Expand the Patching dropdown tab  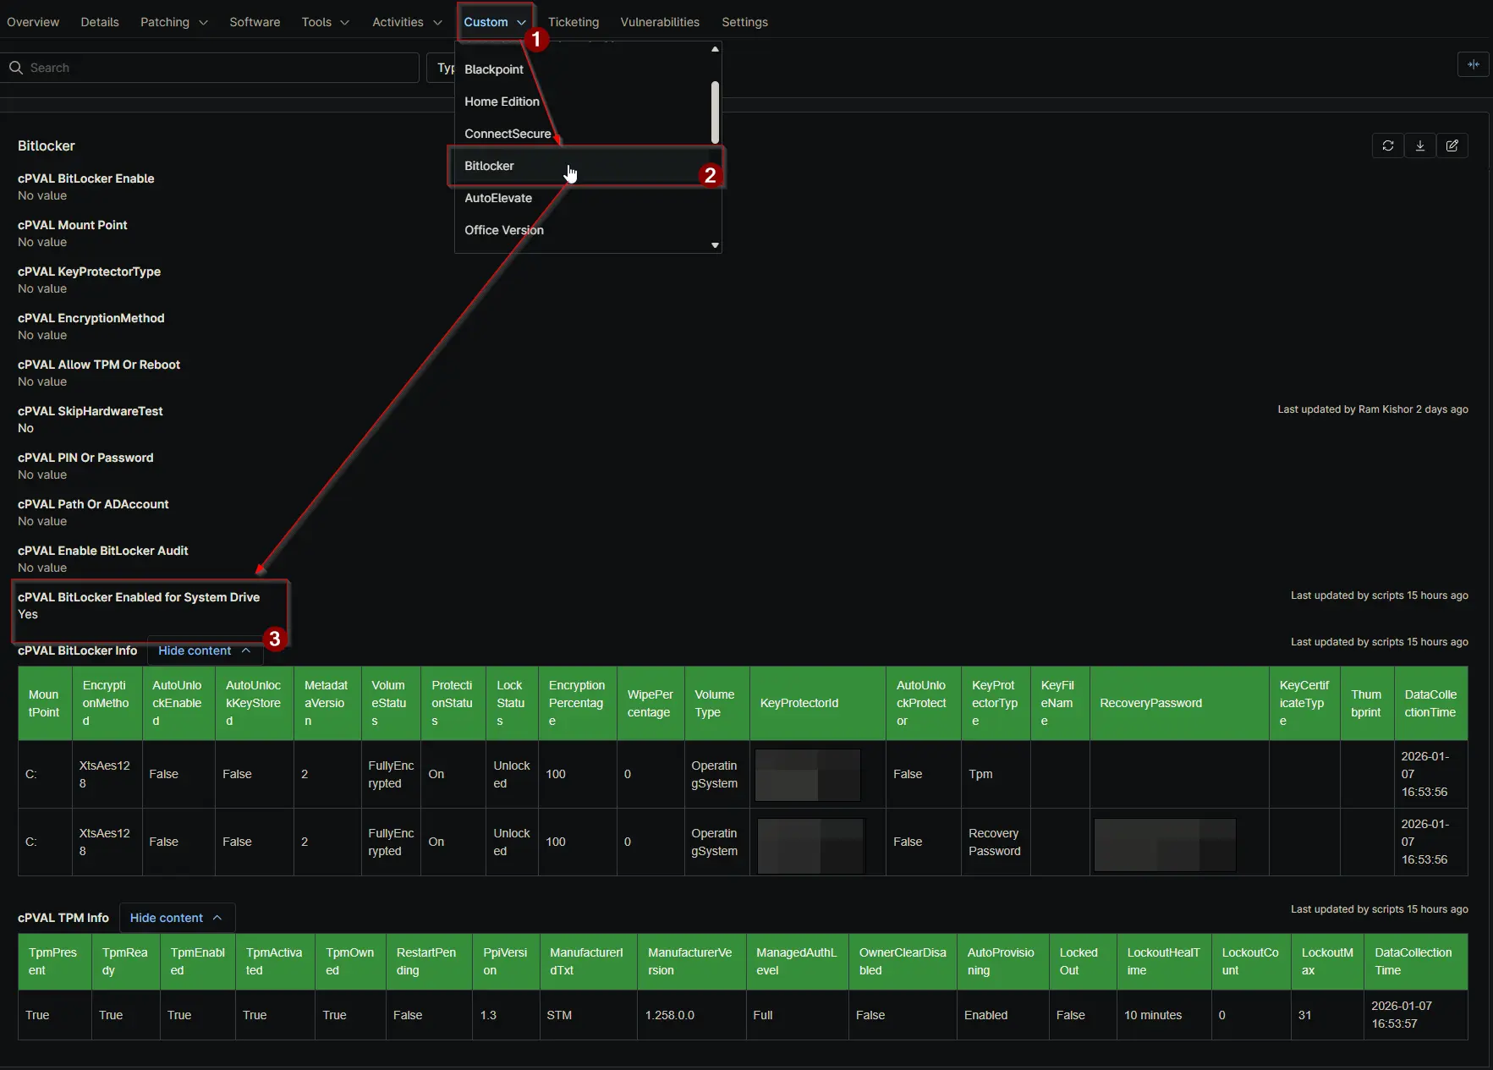tap(173, 22)
